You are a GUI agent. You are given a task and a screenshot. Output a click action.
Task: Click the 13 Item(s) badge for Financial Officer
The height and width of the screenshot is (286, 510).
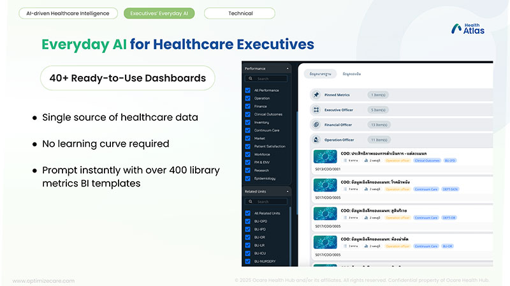point(379,124)
